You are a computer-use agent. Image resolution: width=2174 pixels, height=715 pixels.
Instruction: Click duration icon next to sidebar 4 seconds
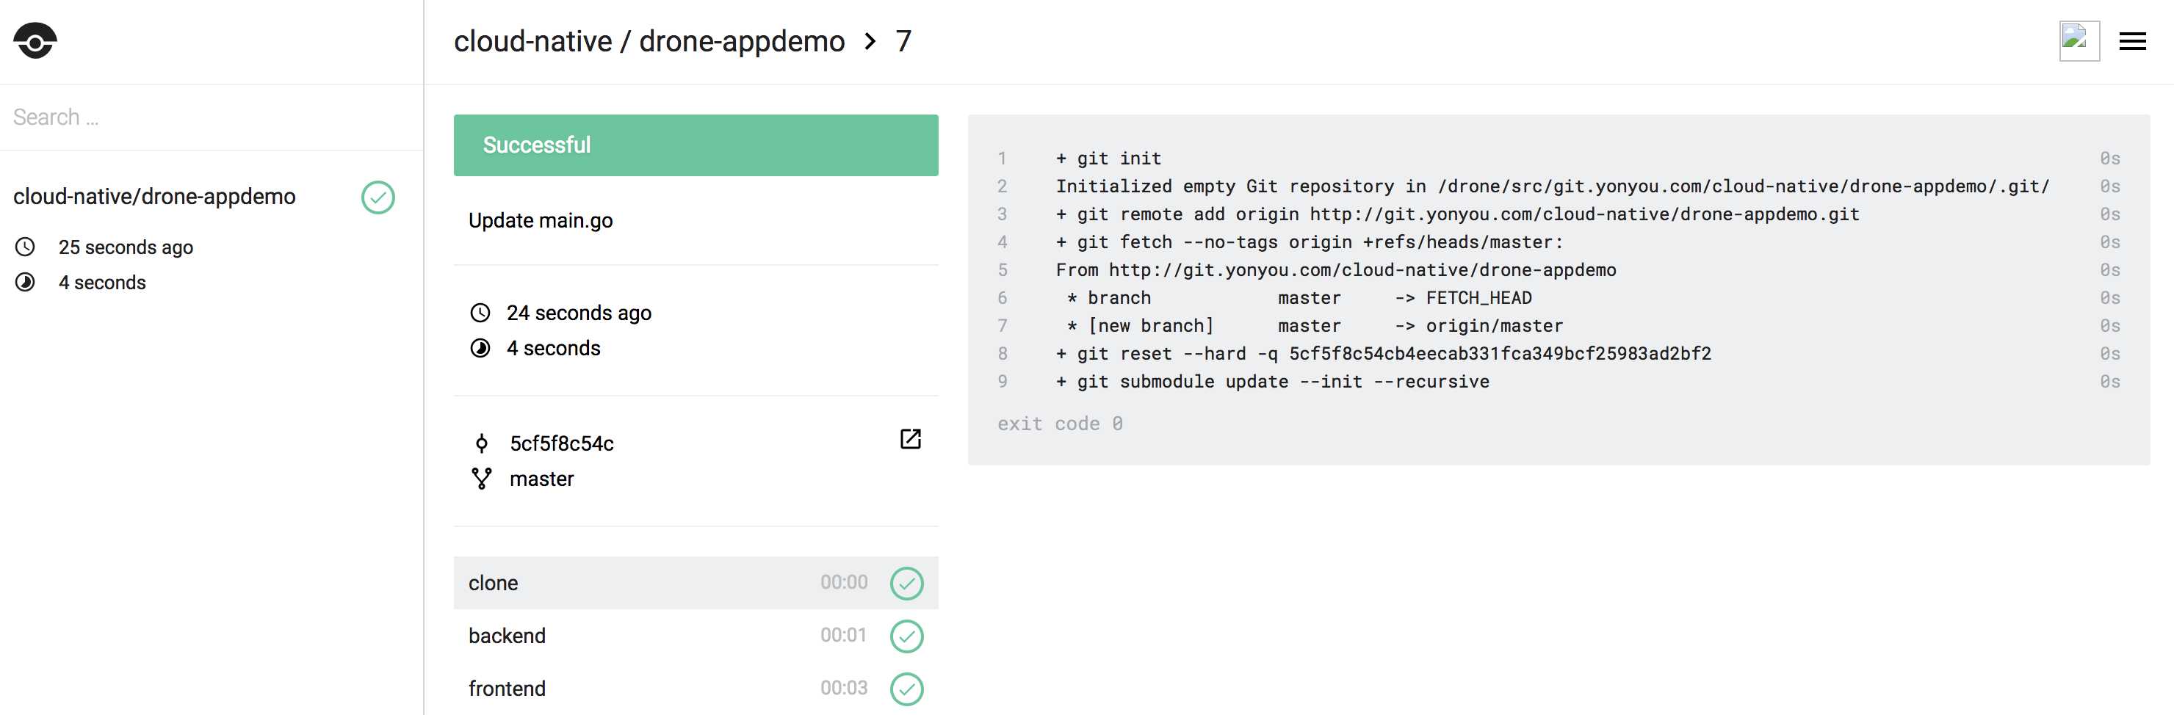(25, 283)
